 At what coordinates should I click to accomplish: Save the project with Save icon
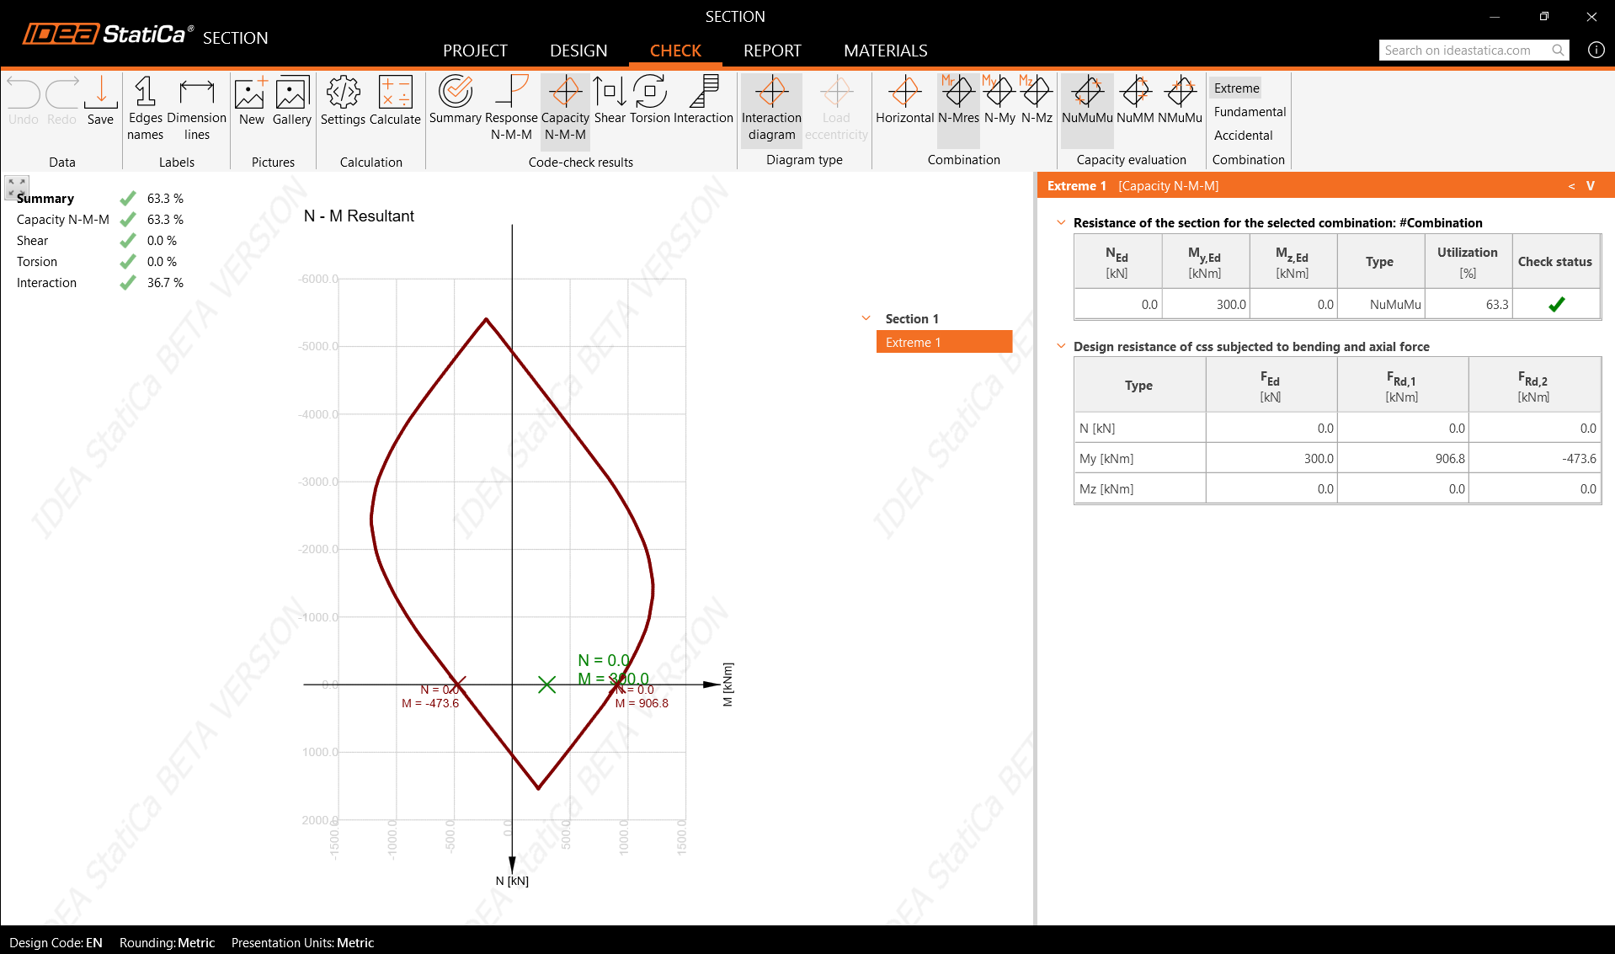tap(100, 101)
